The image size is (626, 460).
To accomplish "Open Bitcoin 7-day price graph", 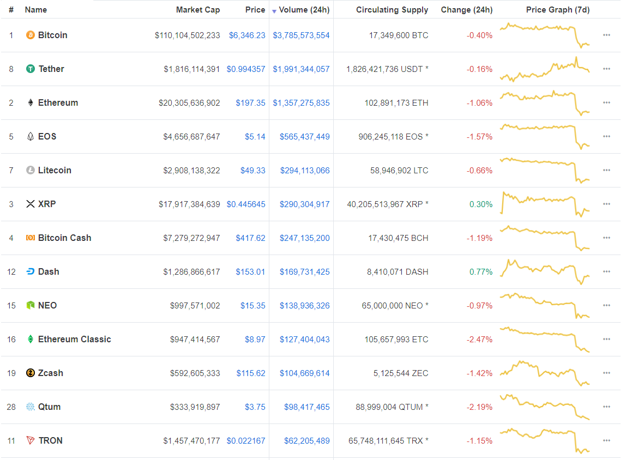I will [x=545, y=35].
